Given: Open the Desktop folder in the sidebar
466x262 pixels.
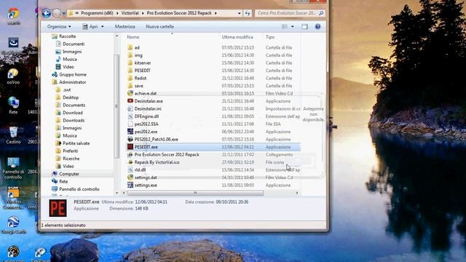Looking at the screenshot, I should (71, 98).
